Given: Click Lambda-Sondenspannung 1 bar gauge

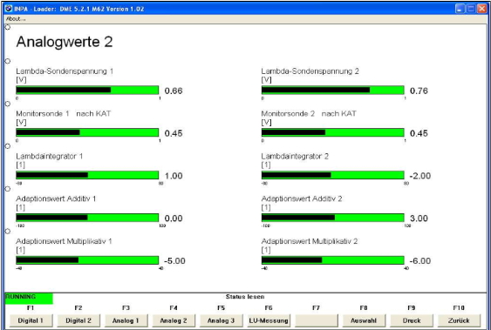Looking at the screenshot, I should [87, 91].
